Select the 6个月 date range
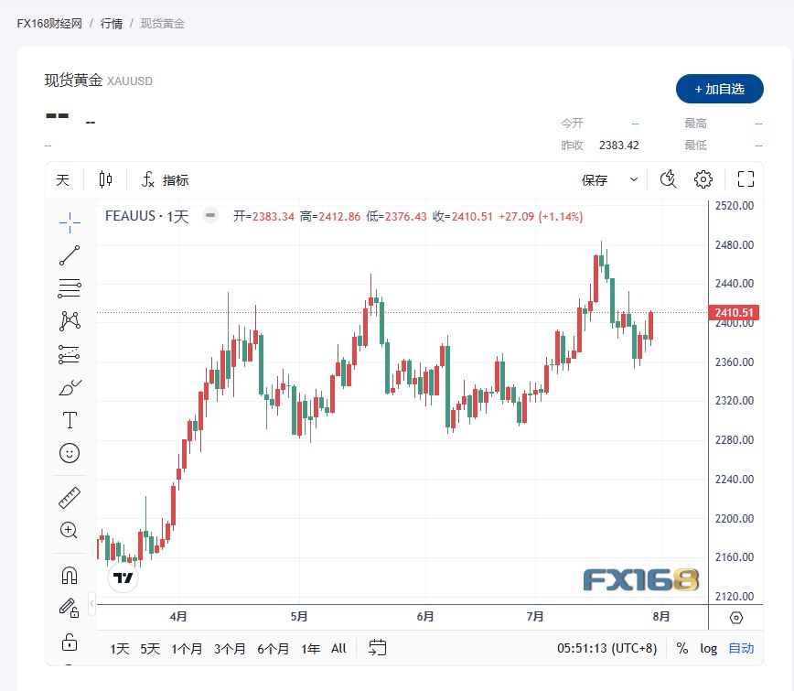 273,649
